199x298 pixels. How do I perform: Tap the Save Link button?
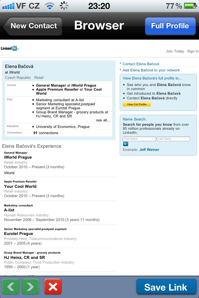click(166, 287)
